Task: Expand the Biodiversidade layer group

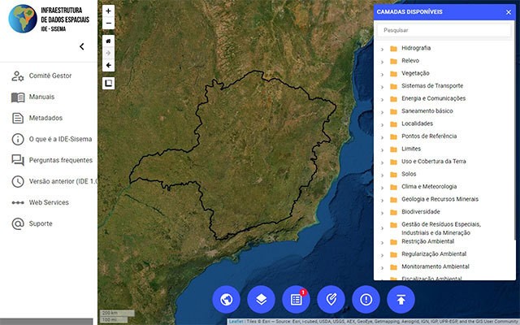Action: pyautogui.click(x=383, y=211)
